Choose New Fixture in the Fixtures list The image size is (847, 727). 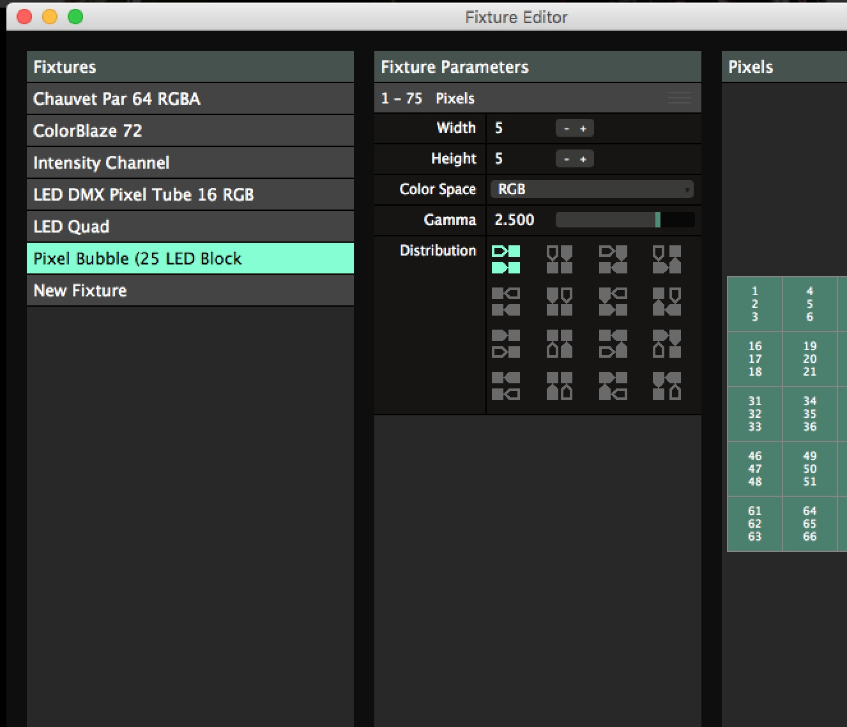pos(190,291)
